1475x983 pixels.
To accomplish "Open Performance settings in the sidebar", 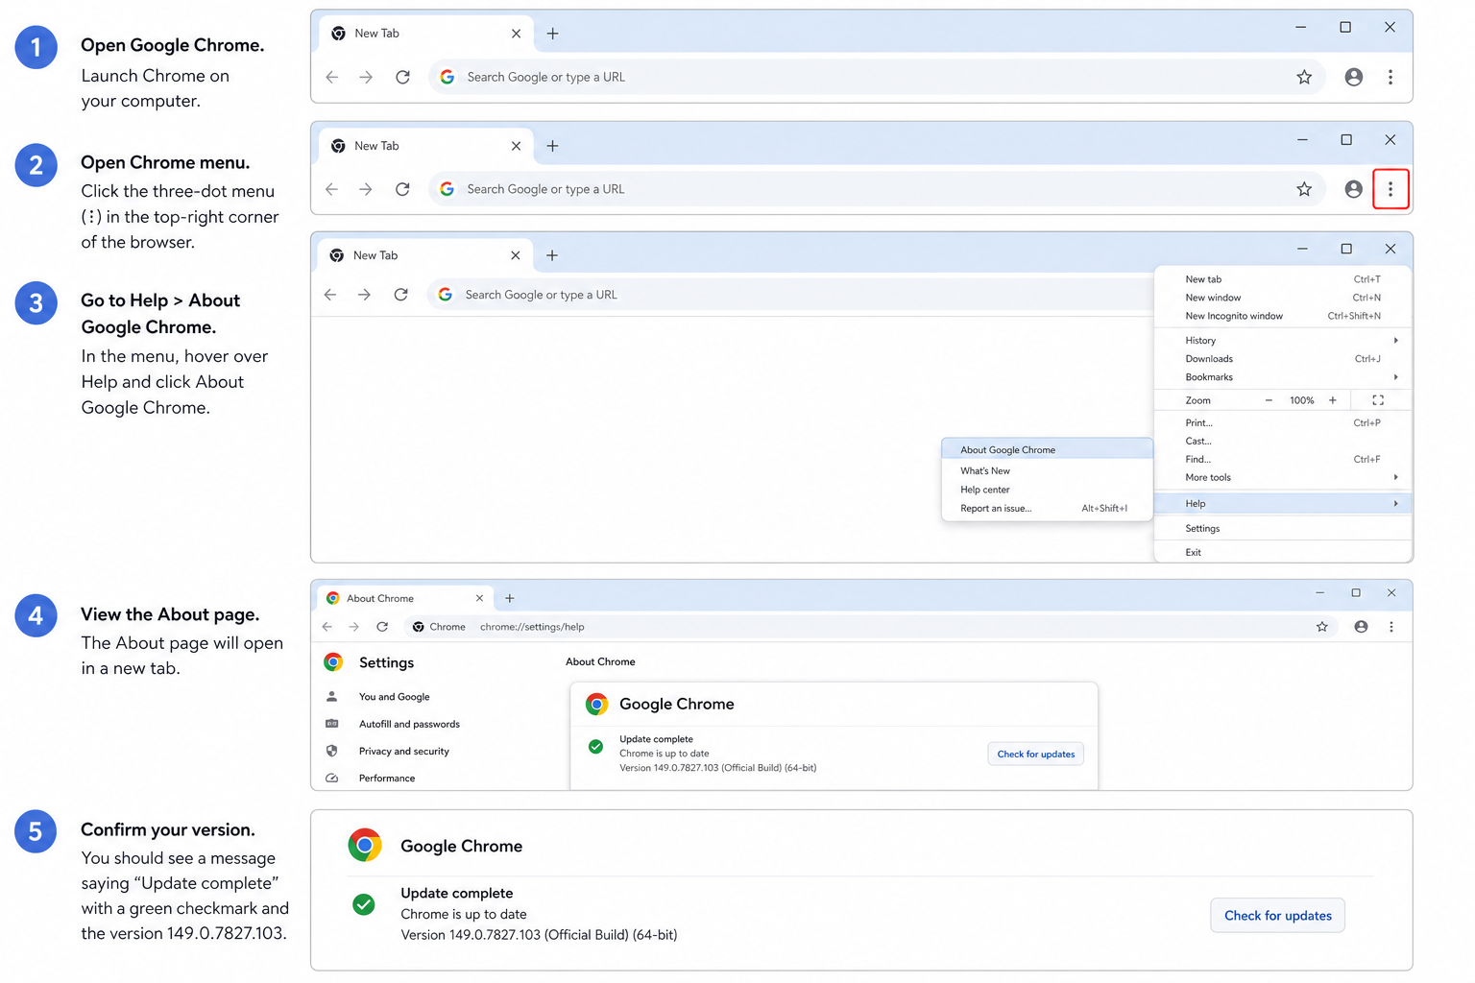I will point(386,778).
